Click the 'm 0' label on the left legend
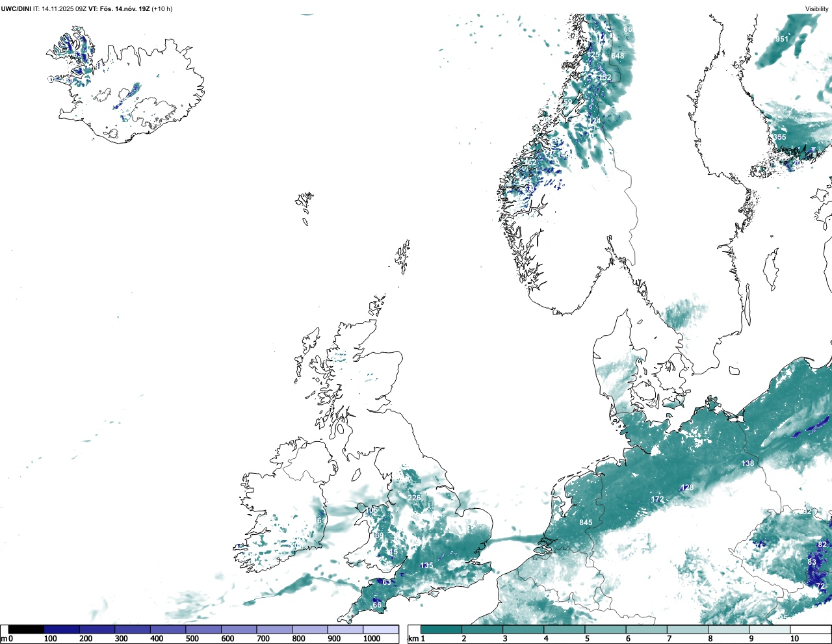The height and width of the screenshot is (644, 832). coord(6,639)
